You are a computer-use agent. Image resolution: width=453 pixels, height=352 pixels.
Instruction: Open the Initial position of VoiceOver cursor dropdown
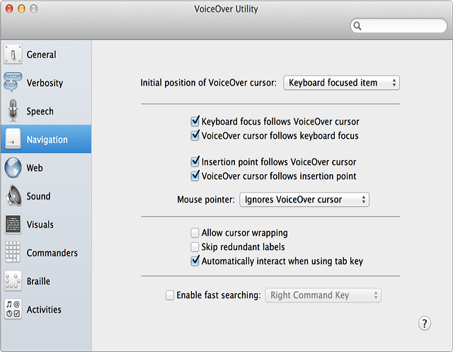pyautogui.click(x=342, y=83)
